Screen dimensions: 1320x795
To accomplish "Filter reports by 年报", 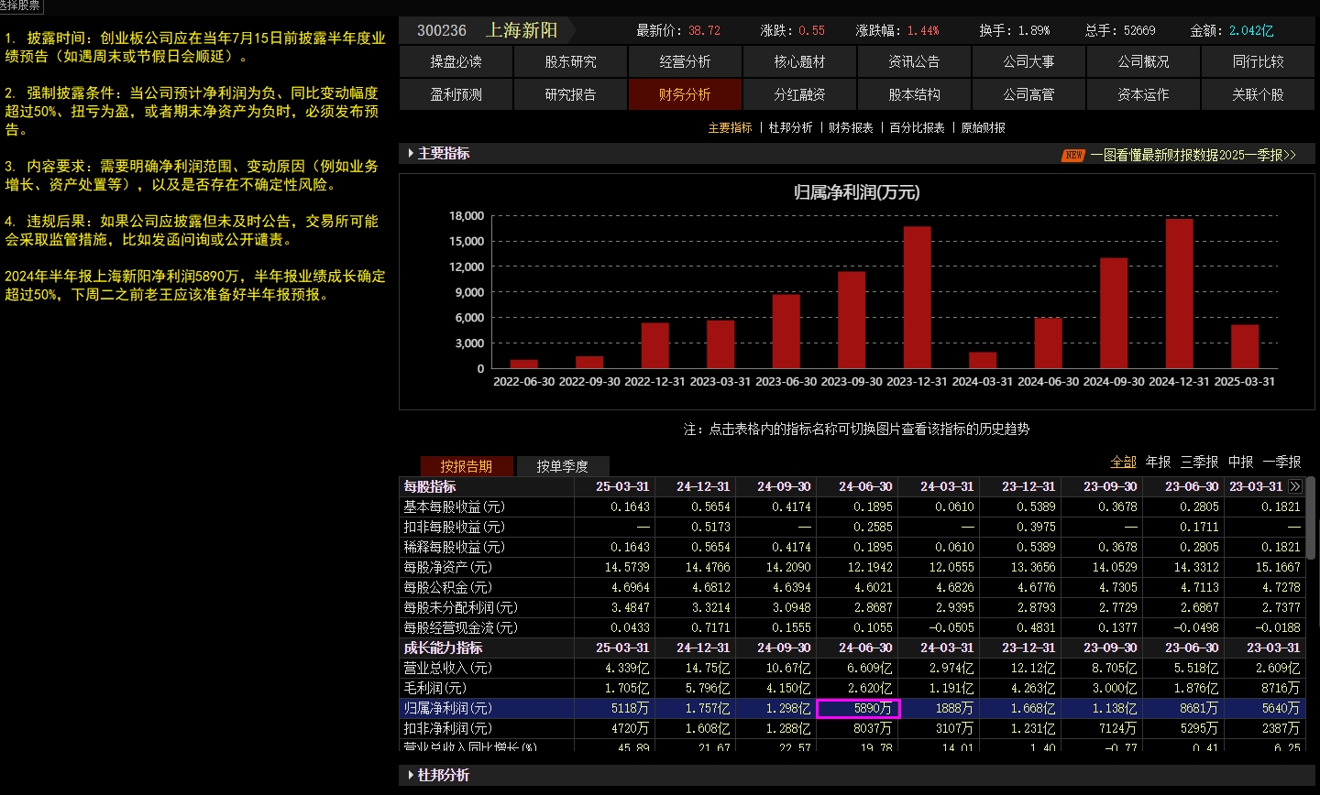I will [x=1158, y=462].
